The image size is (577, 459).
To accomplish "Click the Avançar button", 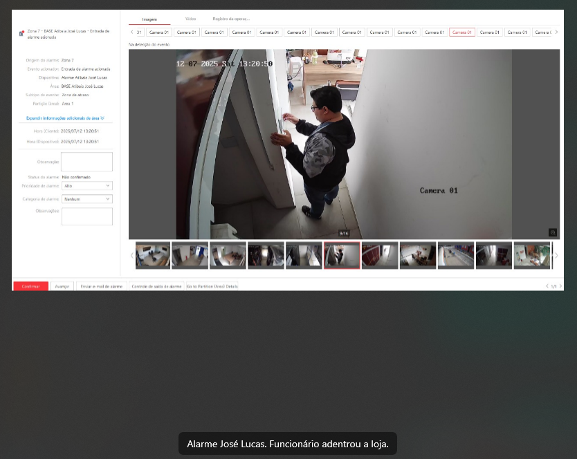I will tap(62, 286).
